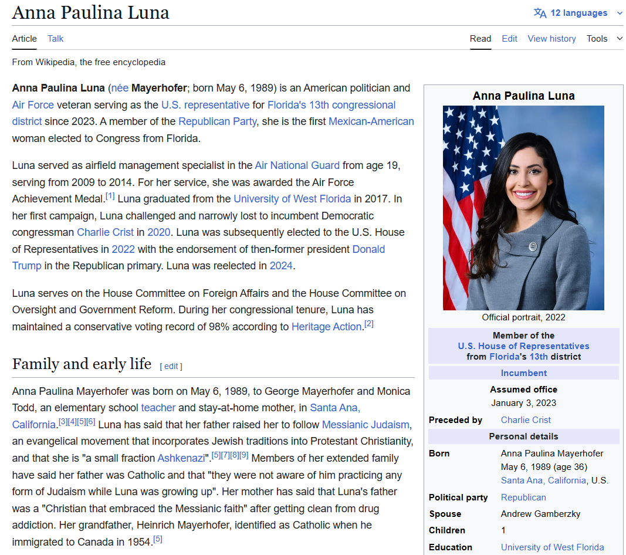Follow the Republican Party link

pos(218,121)
